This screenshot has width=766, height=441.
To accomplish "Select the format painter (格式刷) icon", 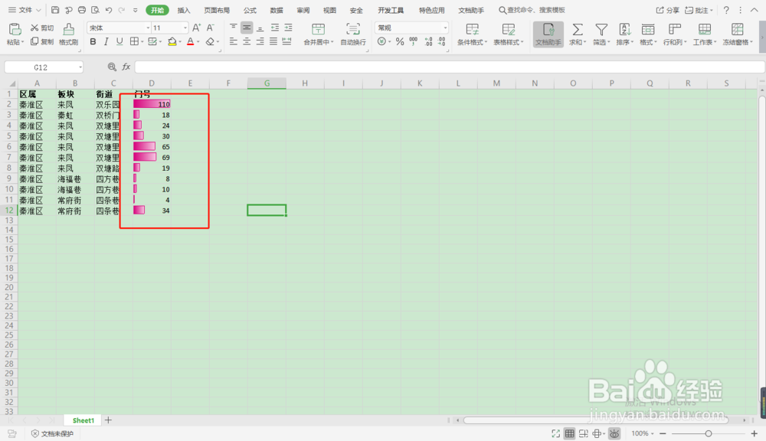I will pyautogui.click(x=68, y=31).
